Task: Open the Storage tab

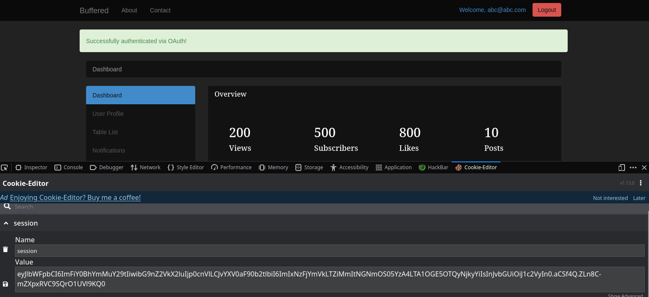Action: tap(309, 168)
